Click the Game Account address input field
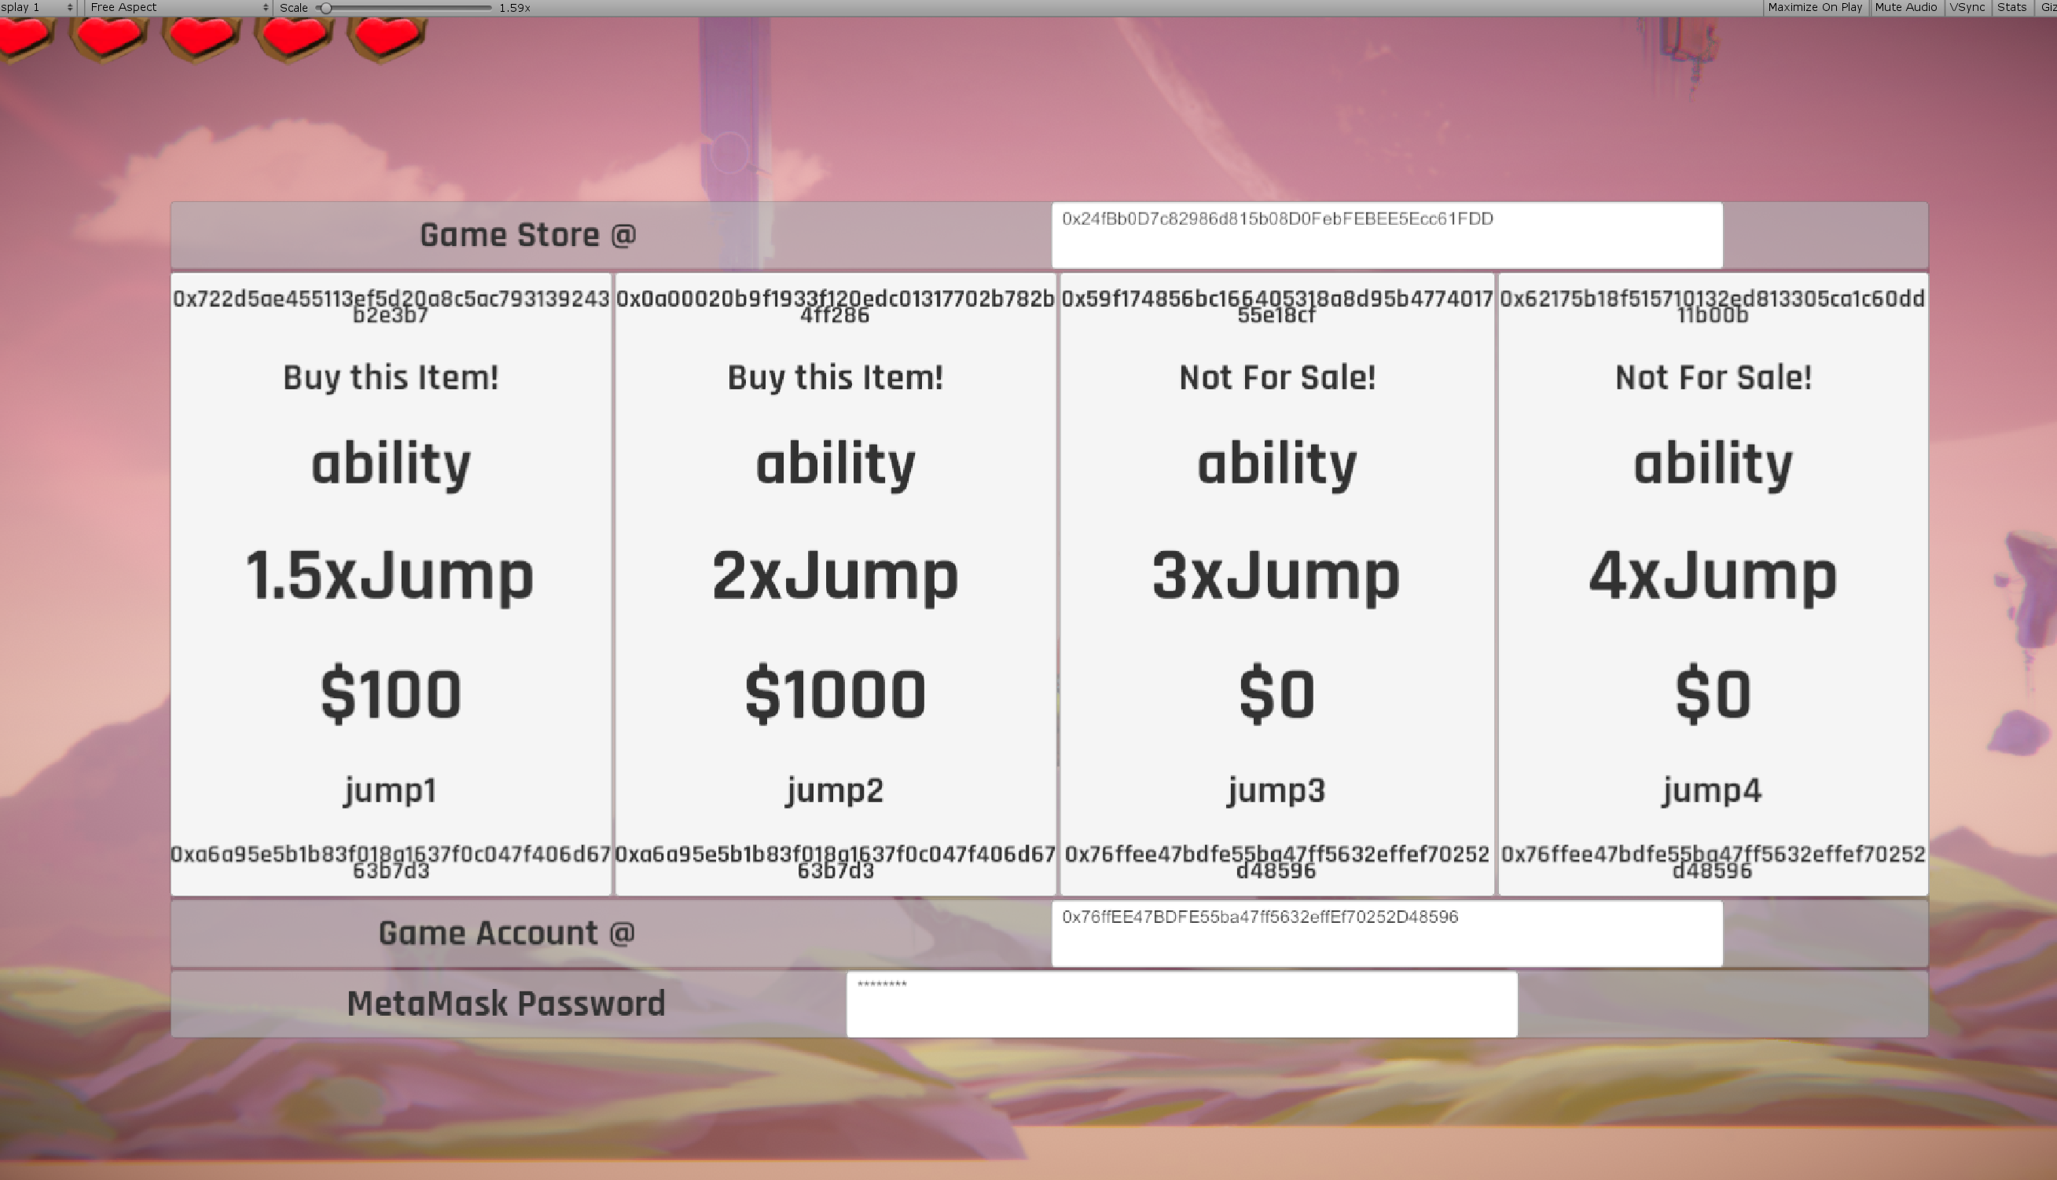Image resolution: width=2057 pixels, height=1180 pixels. point(1387,933)
